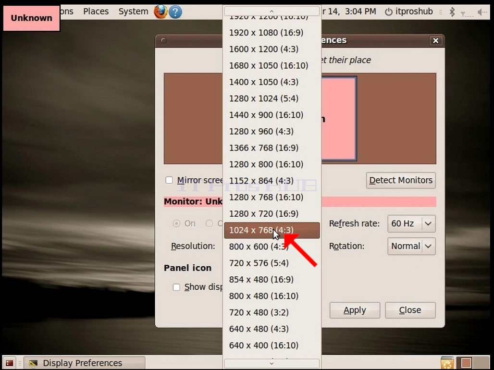This screenshot has height=370, width=494.
Task: Click the Bluetooth tray icon
Action: click(x=452, y=12)
